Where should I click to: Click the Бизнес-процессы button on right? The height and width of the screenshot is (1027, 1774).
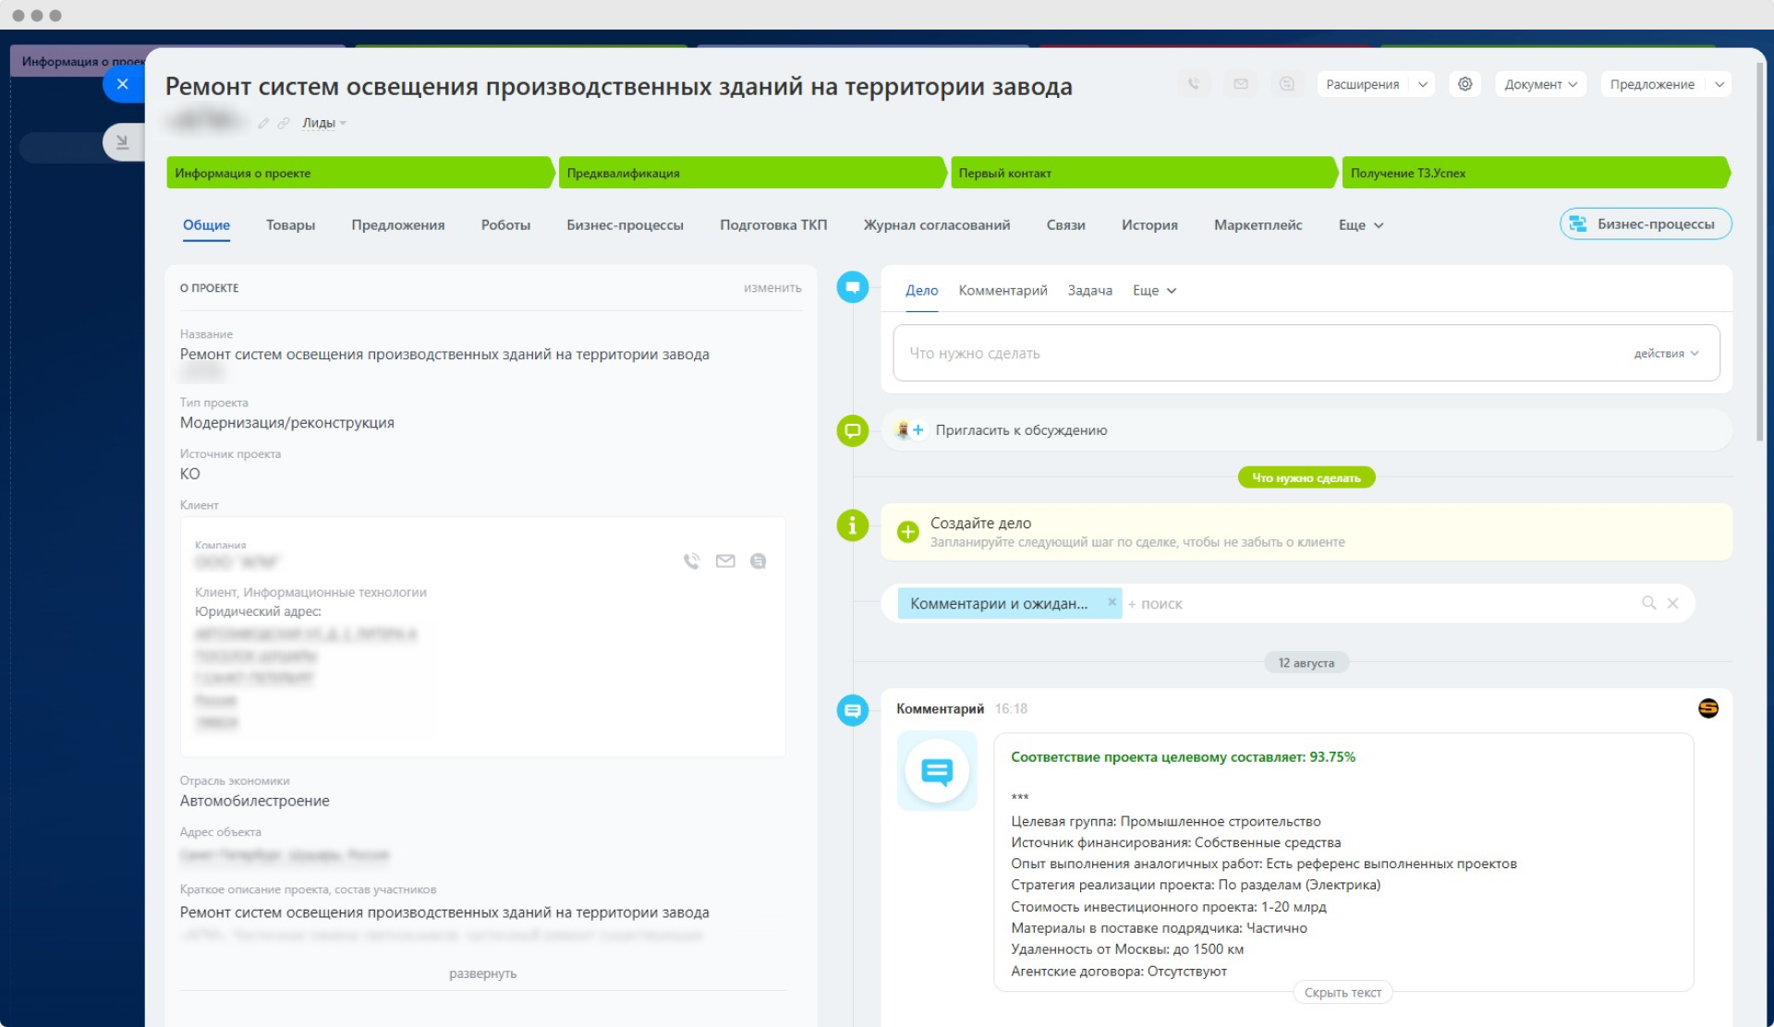1645,224
